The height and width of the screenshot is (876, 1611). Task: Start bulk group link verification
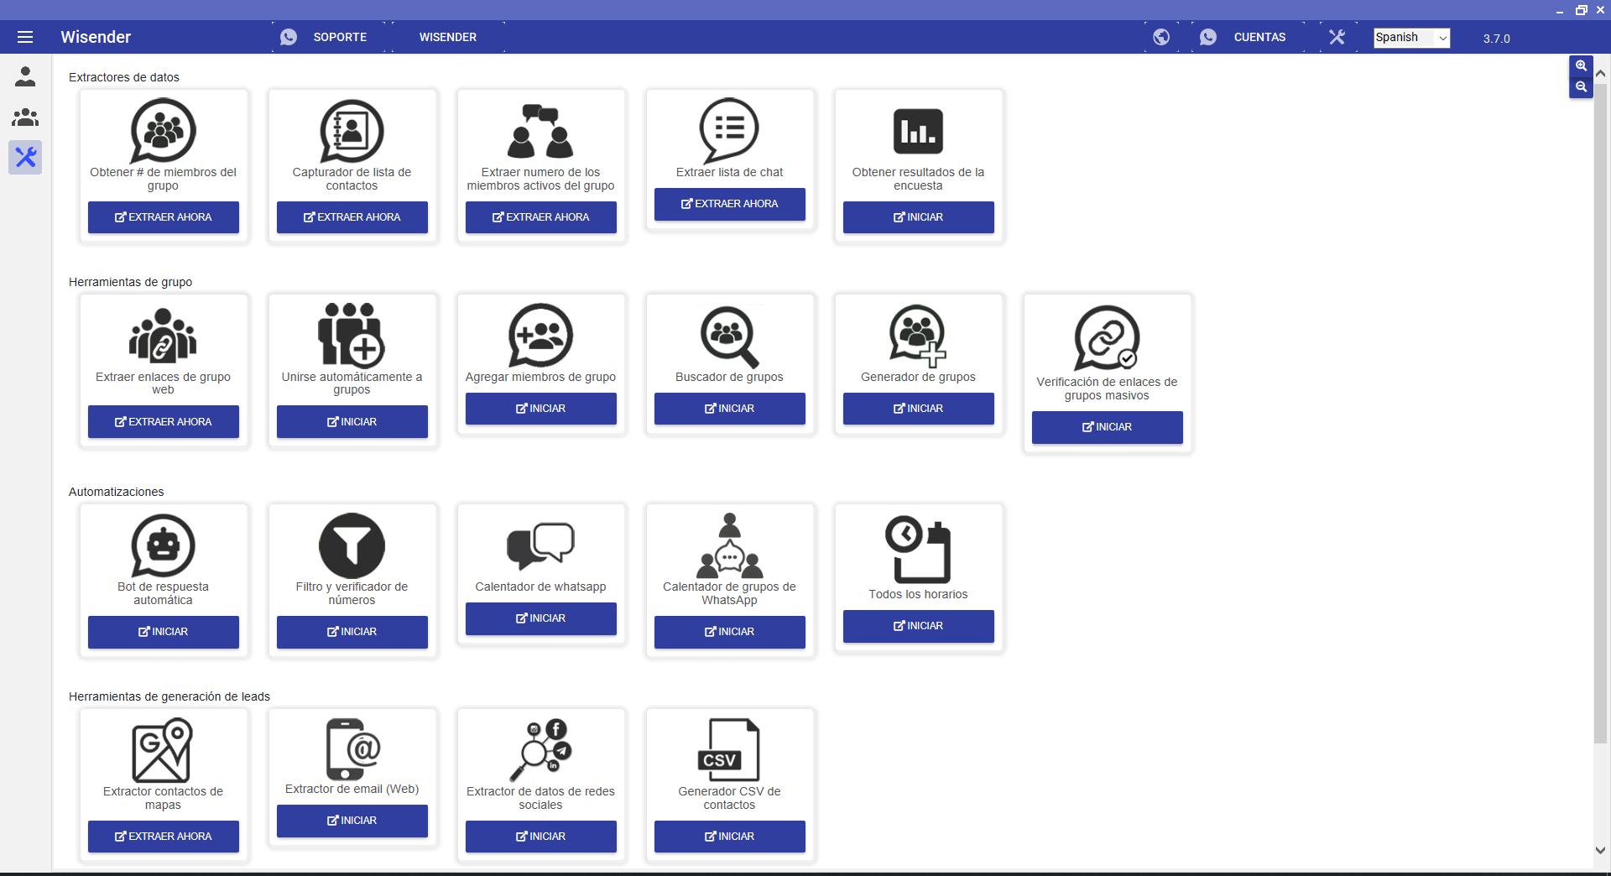coord(1108,427)
